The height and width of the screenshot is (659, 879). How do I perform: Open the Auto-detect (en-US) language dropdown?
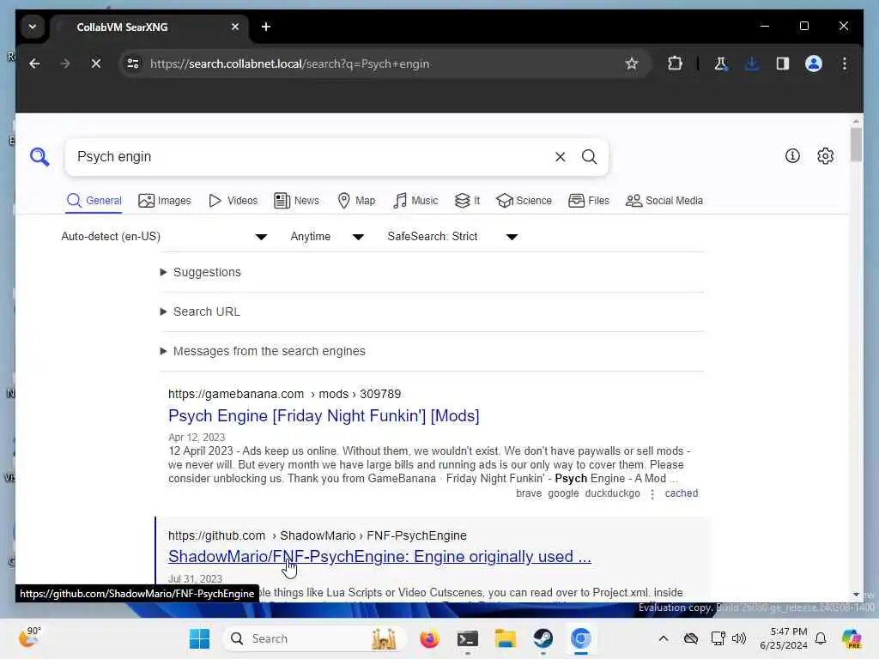(164, 237)
